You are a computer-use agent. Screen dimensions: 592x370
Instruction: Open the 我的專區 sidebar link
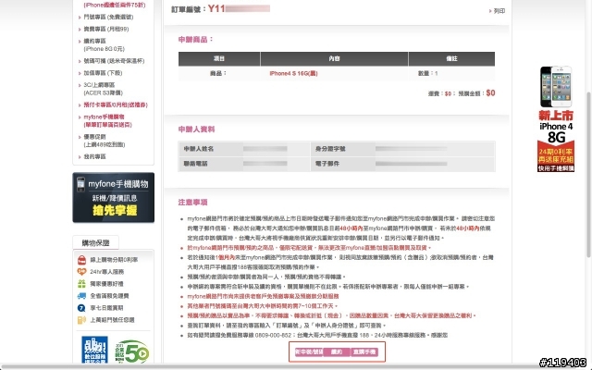94,156
